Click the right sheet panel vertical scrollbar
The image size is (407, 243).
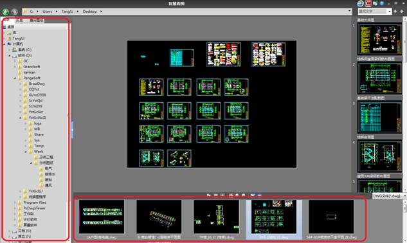405,104
